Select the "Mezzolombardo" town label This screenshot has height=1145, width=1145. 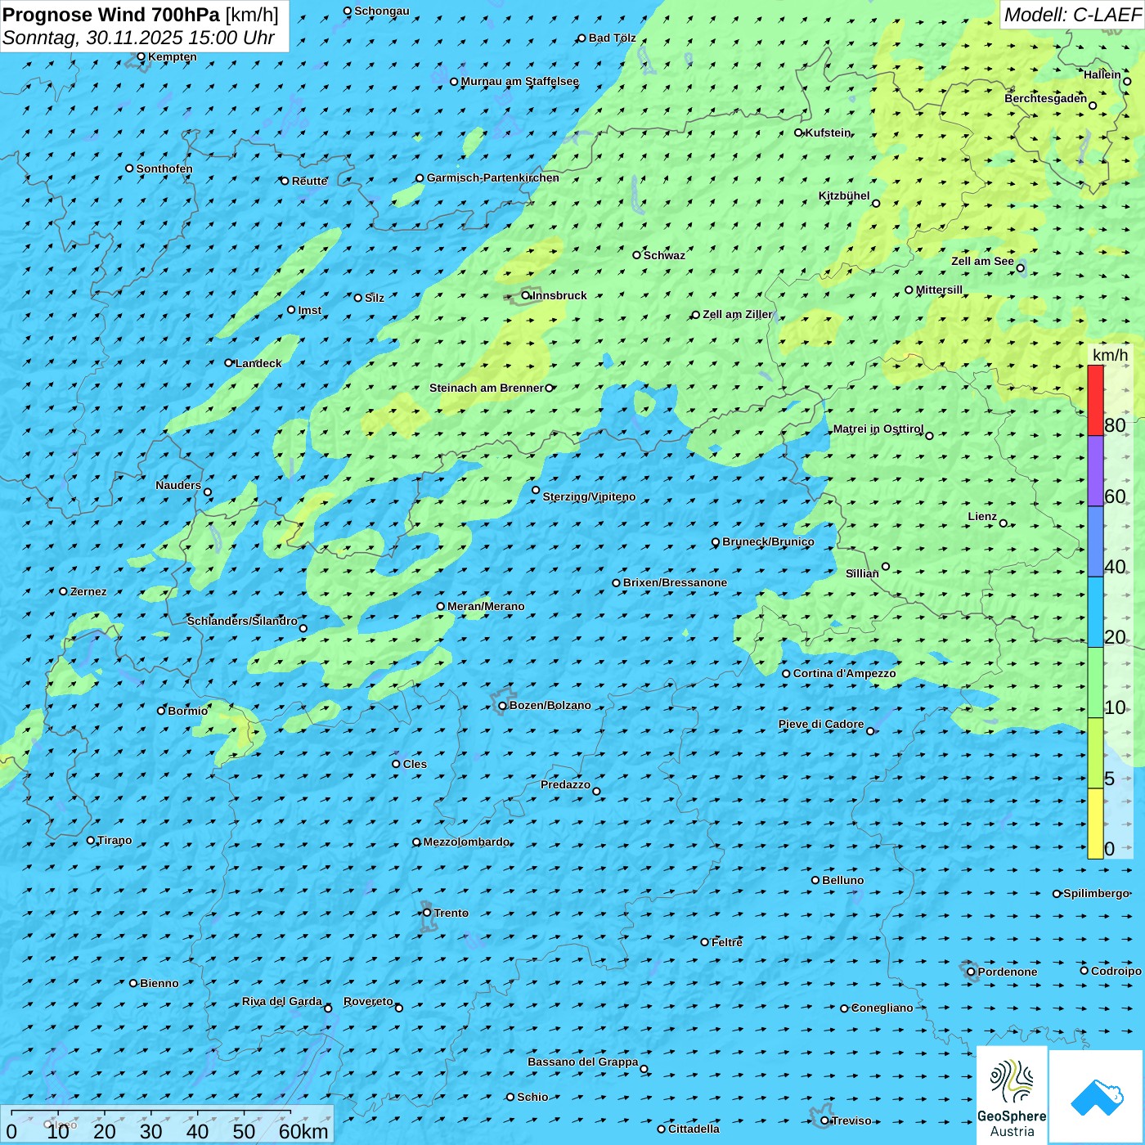[466, 842]
